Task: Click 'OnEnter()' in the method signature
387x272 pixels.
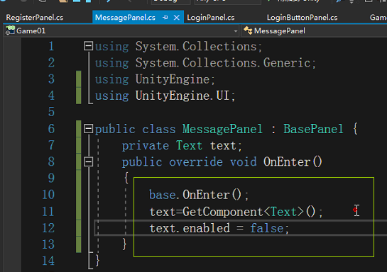Action: tap(293, 162)
